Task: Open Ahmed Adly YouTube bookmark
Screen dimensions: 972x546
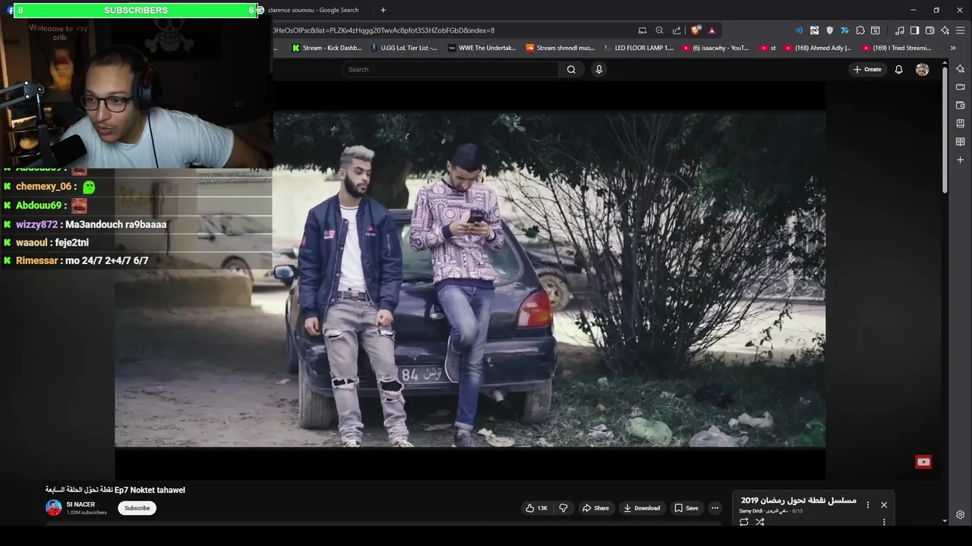Action: (818, 48)
